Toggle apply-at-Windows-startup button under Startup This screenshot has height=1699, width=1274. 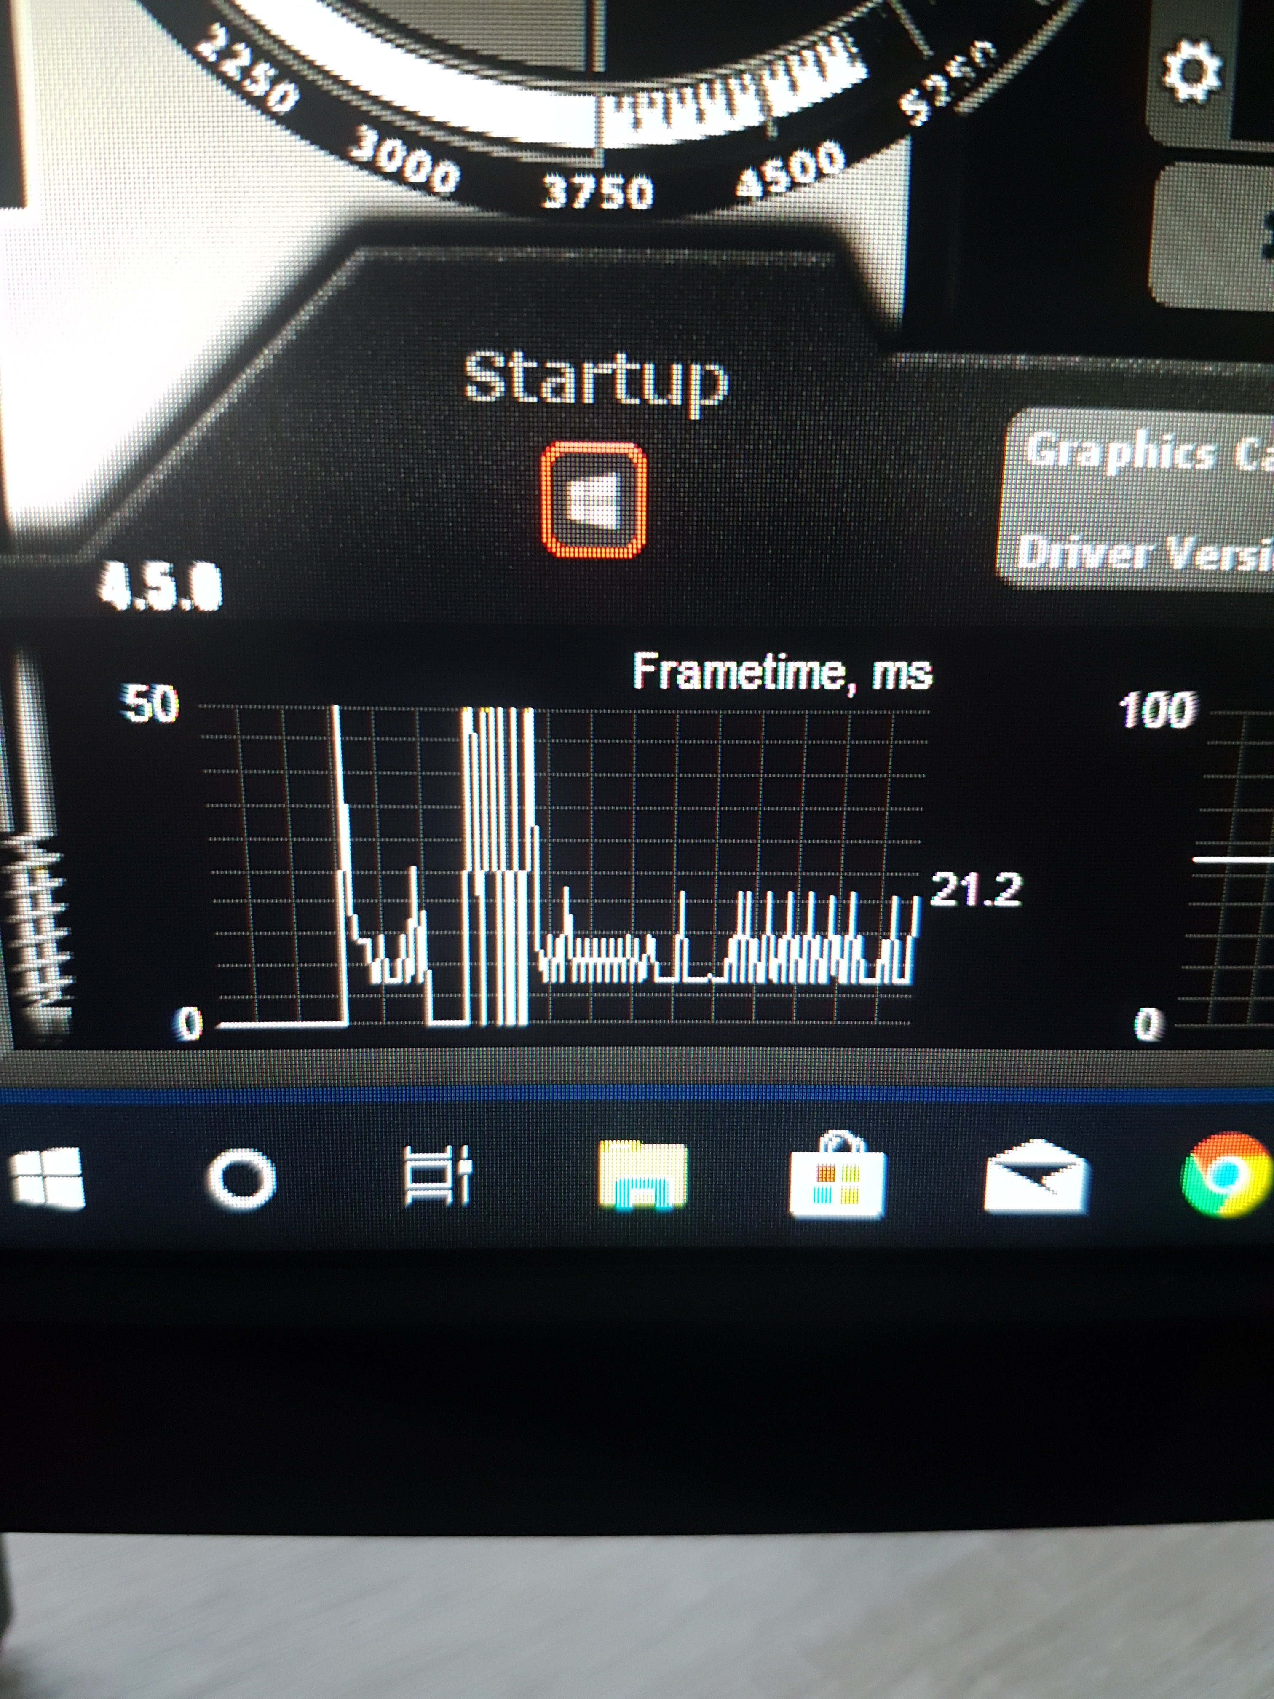tap(593, 500)
